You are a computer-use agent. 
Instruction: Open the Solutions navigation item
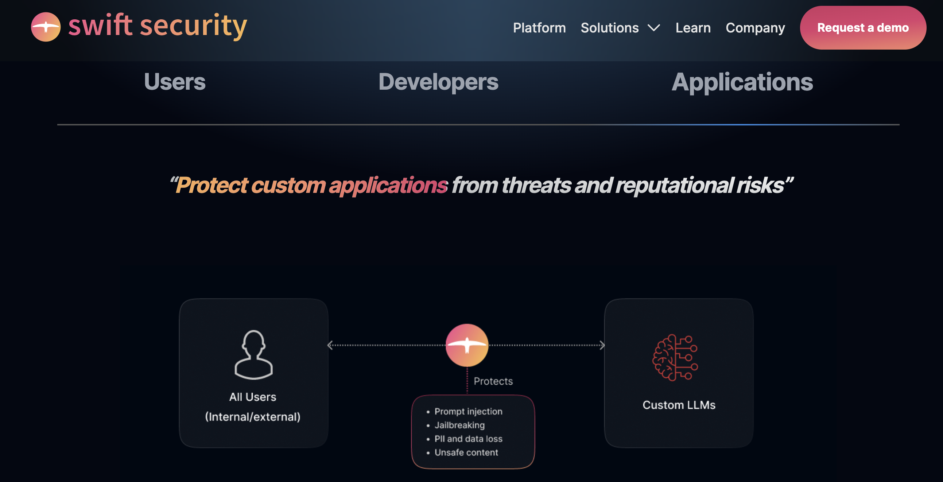609,28
